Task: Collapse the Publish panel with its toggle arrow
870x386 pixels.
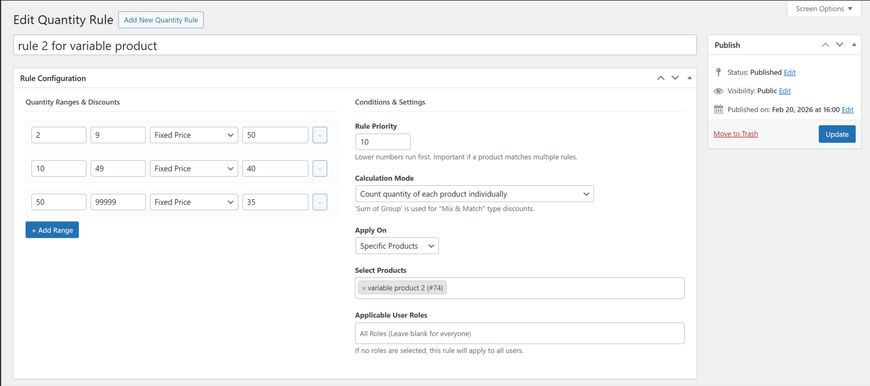Action: [854, 44]
